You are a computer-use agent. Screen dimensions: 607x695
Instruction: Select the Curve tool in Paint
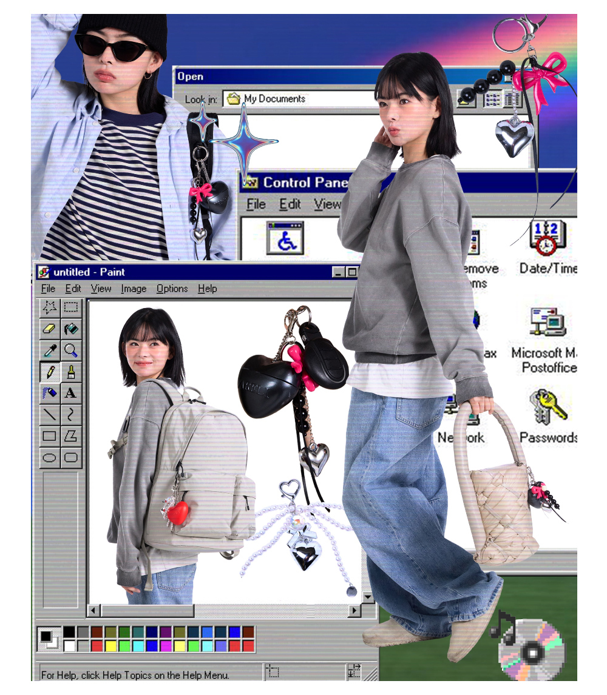pos(71,414)
